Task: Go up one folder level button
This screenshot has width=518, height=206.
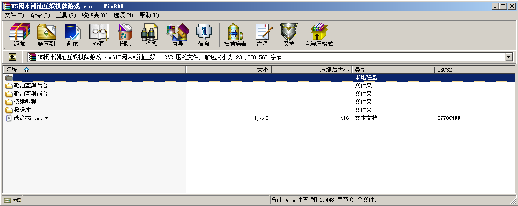Action: click(x=12, y=57)
